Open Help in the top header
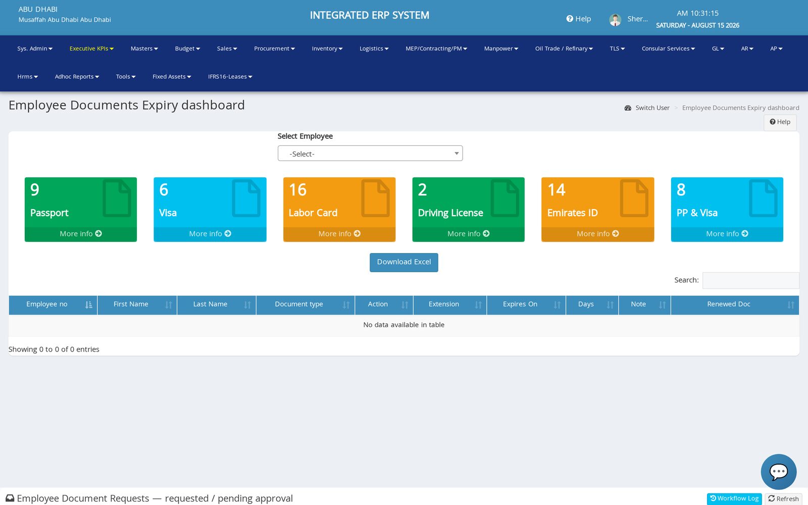The height and width of the screenshot is (505, 808). coord(579,19)
